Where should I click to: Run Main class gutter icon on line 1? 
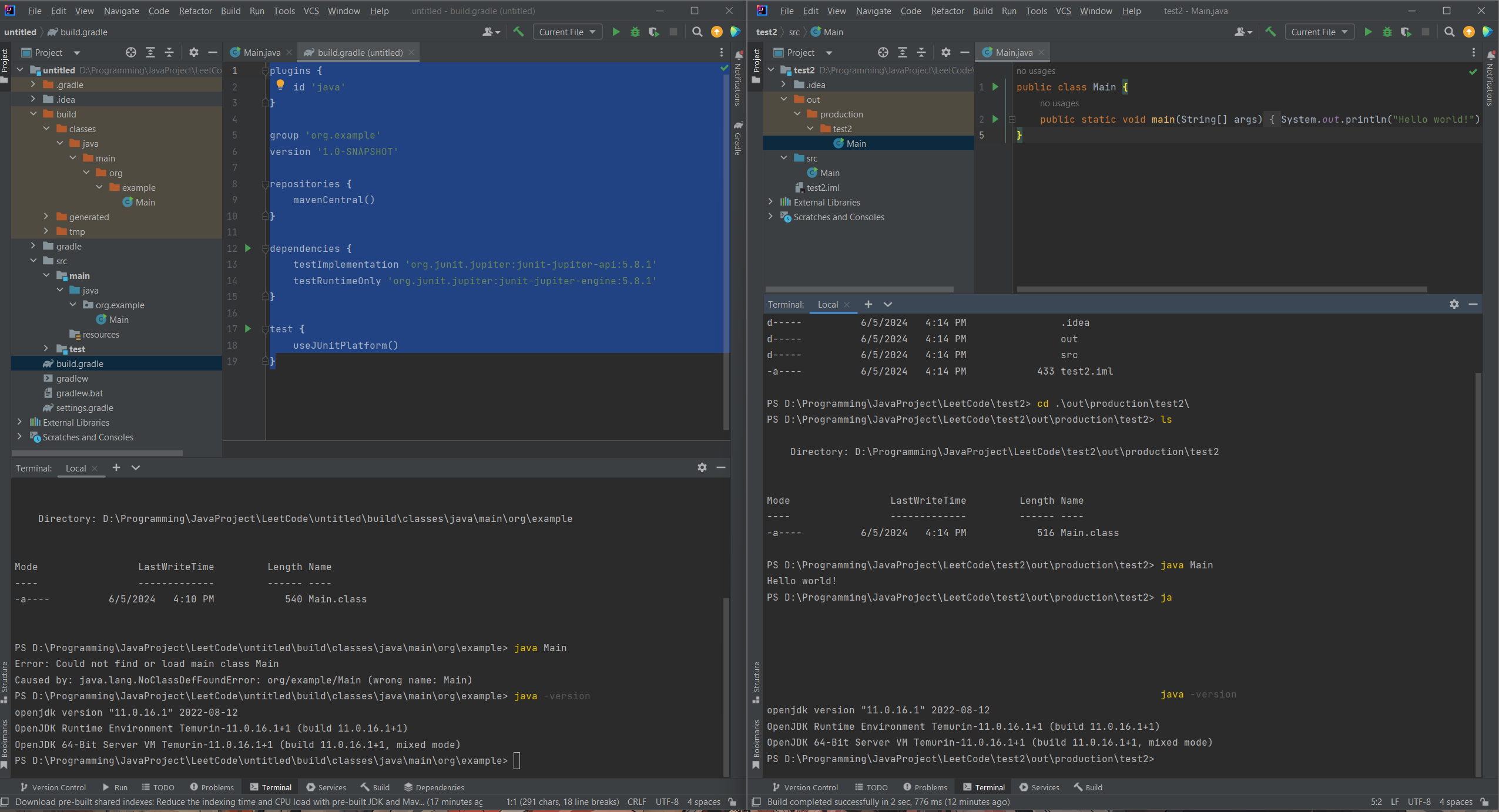tap(995, 87)
